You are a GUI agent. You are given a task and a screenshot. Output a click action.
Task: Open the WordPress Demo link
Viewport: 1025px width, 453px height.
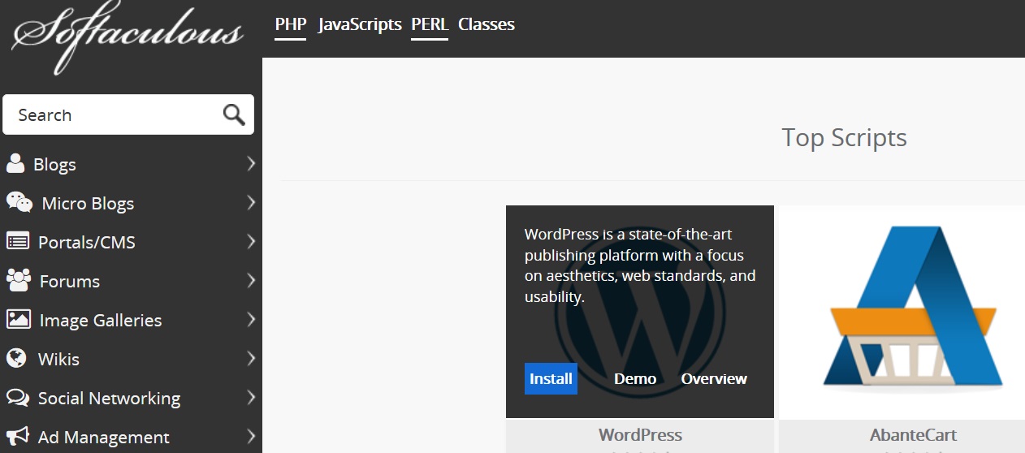[635, 378]
